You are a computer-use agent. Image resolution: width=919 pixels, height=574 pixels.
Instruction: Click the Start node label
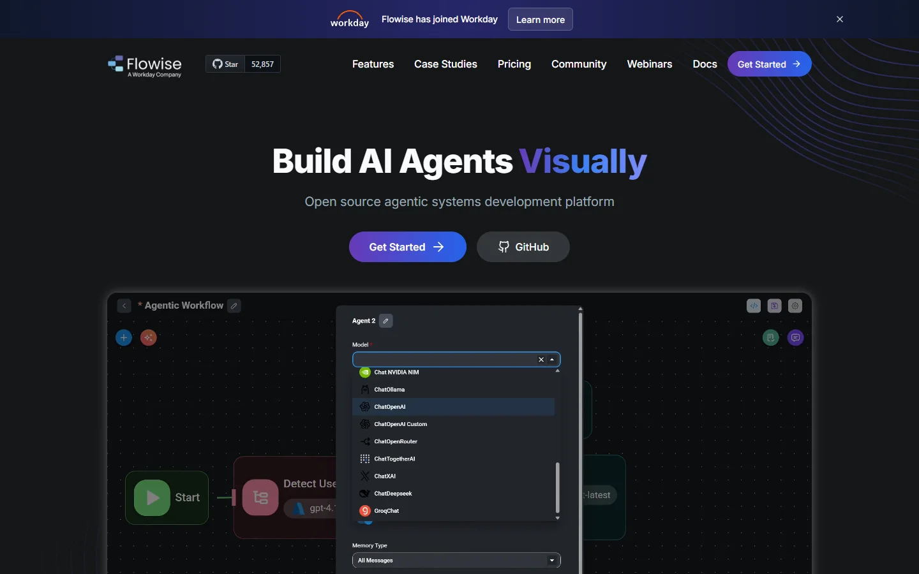tap(188, 497)
